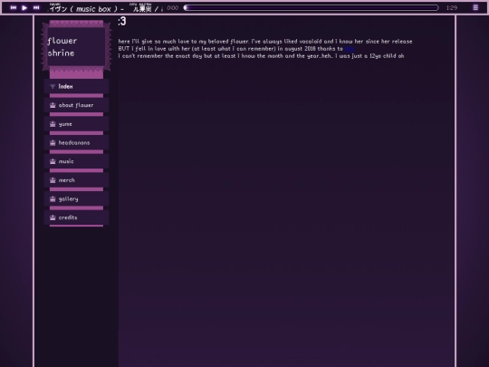Viewport: 489px width, 367px height.
Task: Click the crown icon beside yume
Action: tap(53, 124)
